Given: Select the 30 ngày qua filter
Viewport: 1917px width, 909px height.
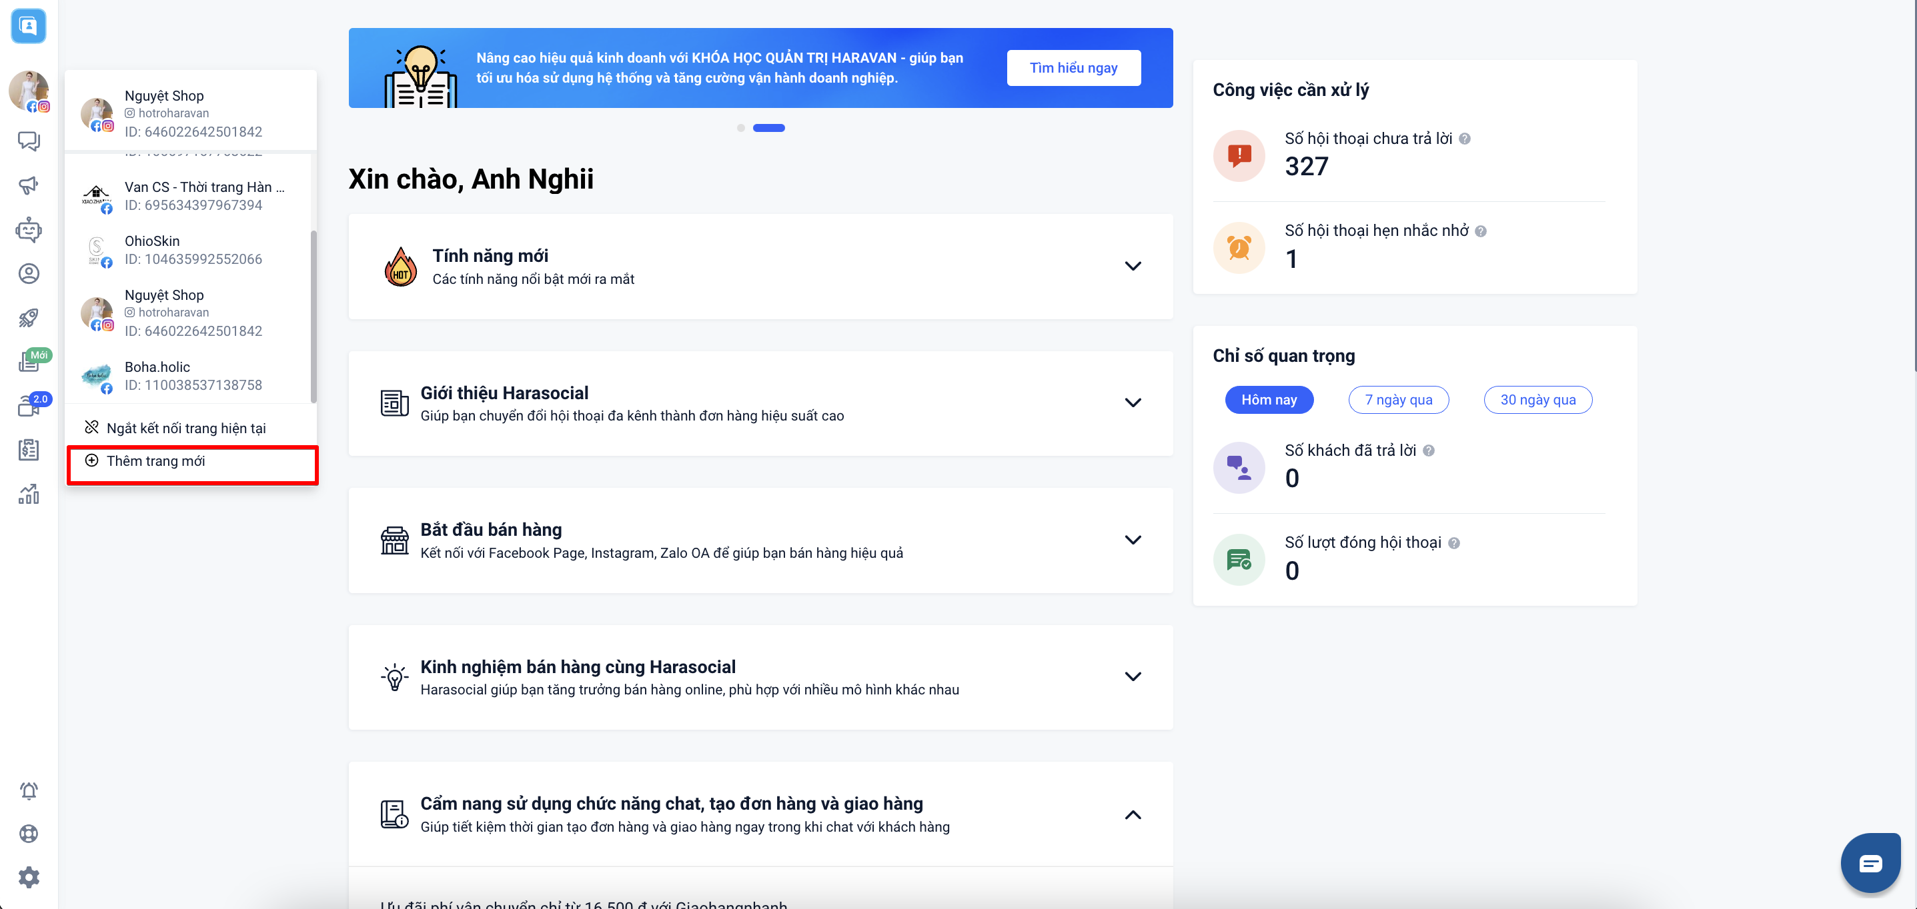Looking at the screenshot, I should coord(1537,400).
